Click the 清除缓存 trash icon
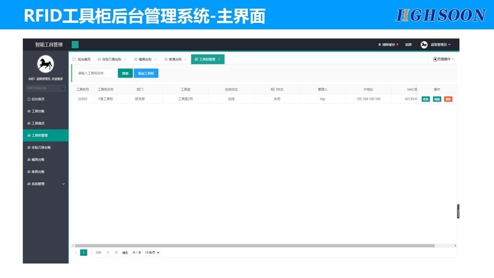Viewport: 494px width, 278px height. (379, 45)
